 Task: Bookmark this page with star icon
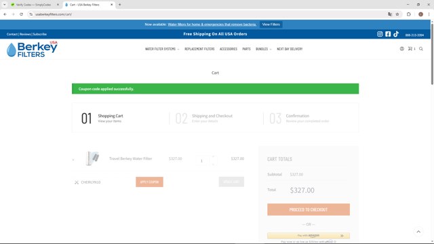pyautogui.click(x=397, y=14)
